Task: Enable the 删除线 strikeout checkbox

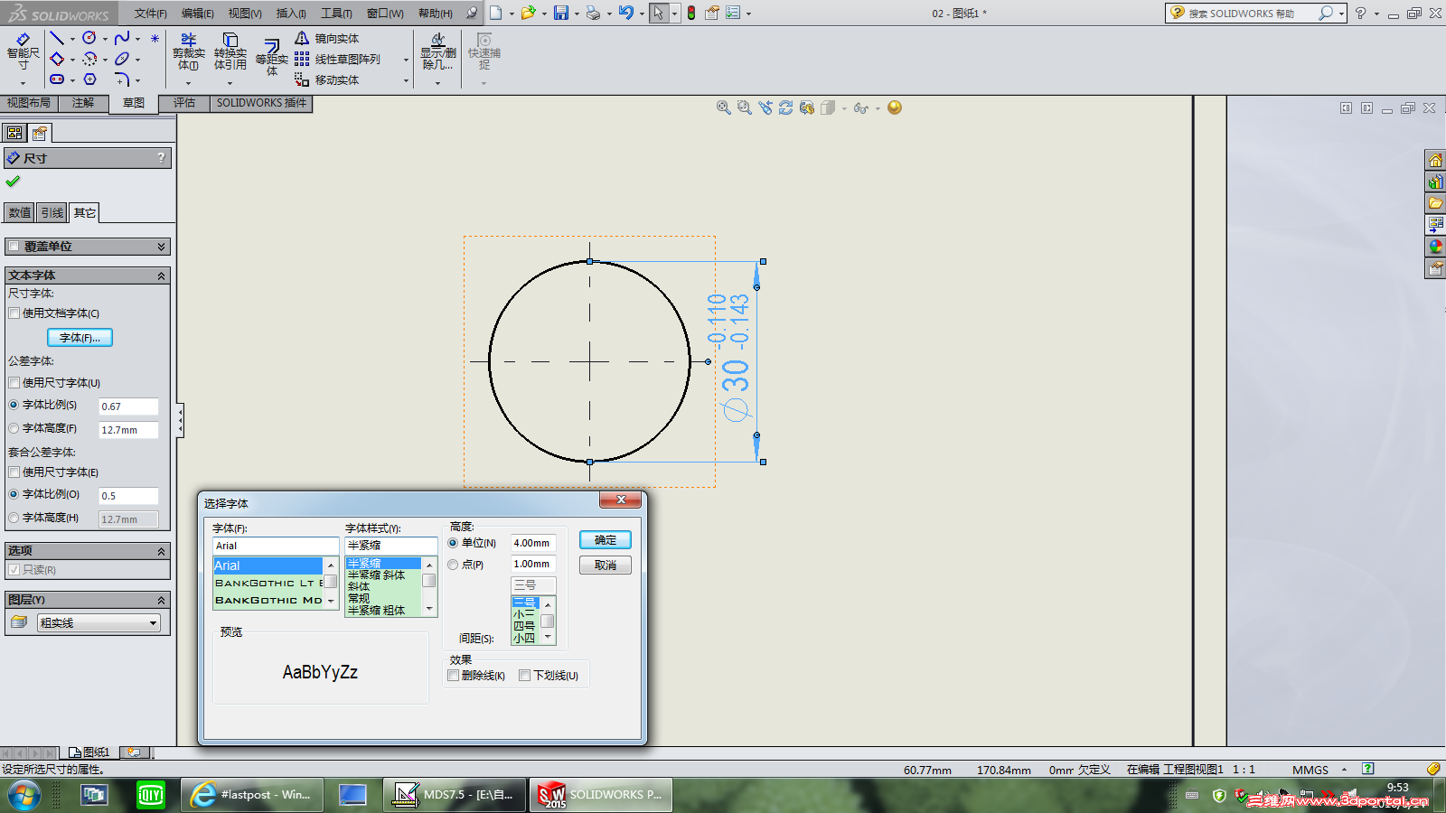Action: [454, 676]
